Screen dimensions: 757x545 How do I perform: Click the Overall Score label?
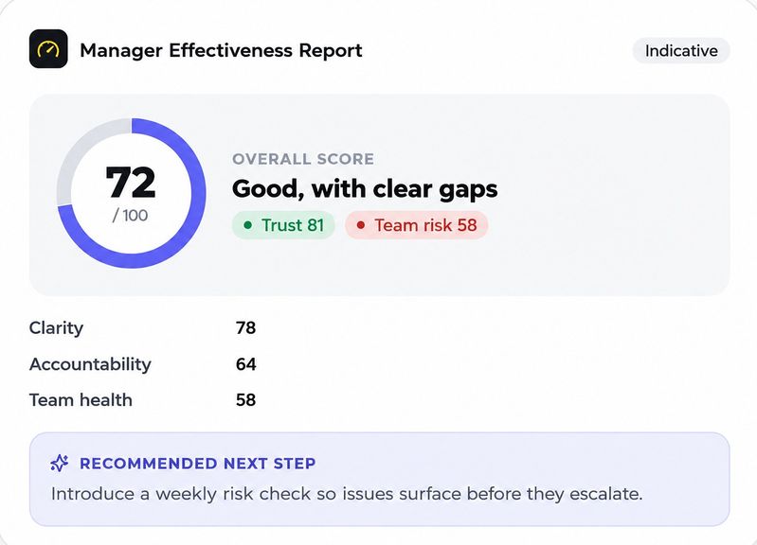coord(303,159)
